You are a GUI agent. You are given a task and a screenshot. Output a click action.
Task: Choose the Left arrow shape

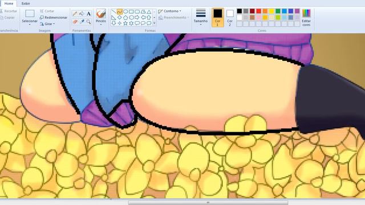[143, 18]
